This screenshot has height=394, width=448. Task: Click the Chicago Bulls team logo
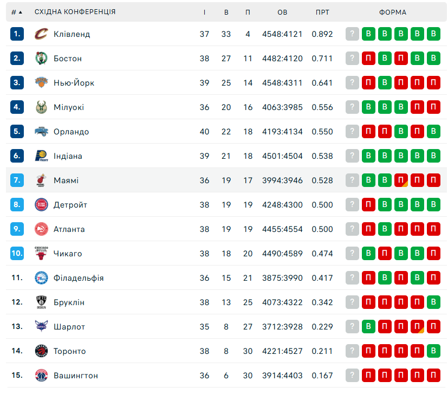(41, 254)
